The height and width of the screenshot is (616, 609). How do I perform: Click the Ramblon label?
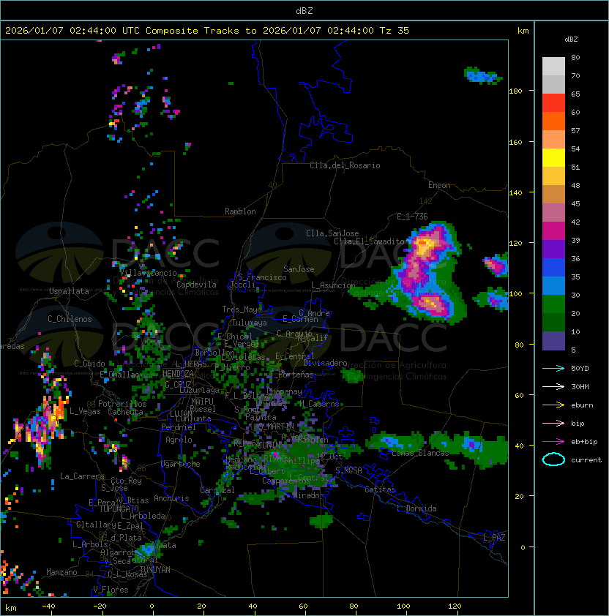tap(240, 211)
